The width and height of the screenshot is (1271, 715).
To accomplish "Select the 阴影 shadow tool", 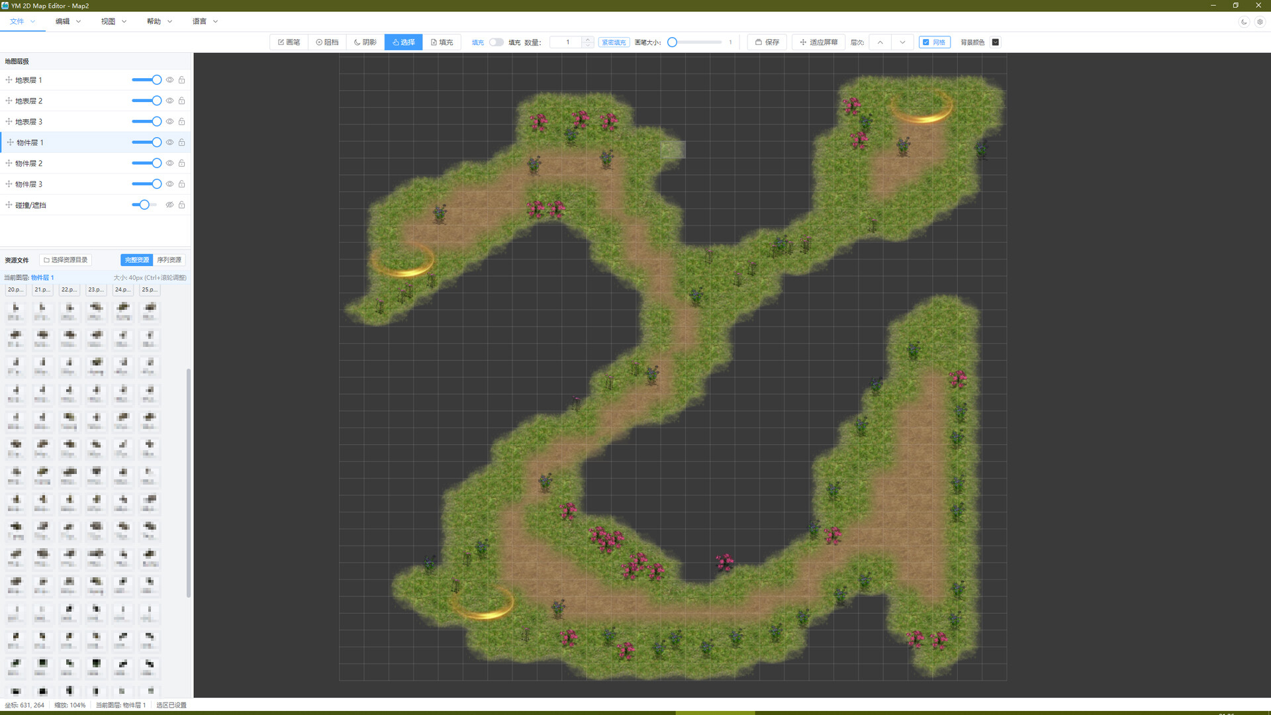I will pos(365,42).
